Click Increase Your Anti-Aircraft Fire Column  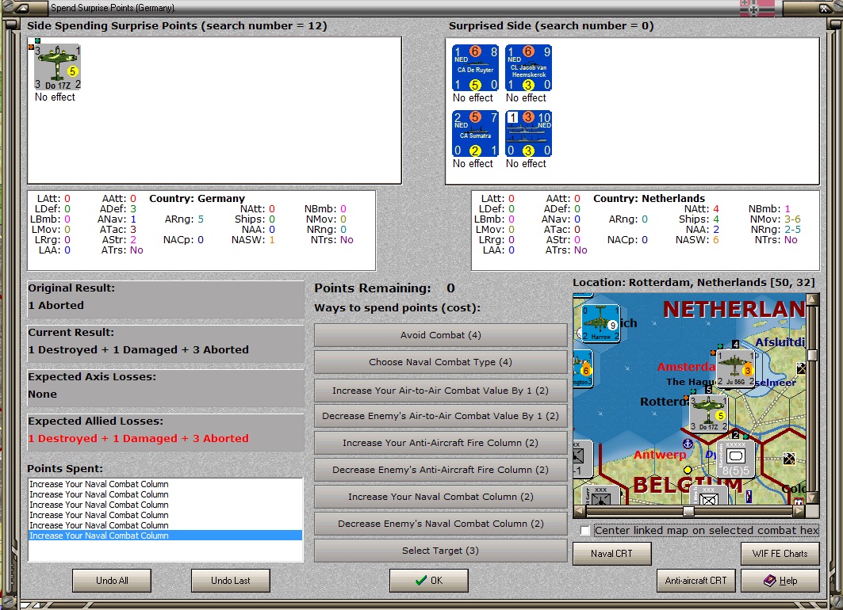(440, 443)
